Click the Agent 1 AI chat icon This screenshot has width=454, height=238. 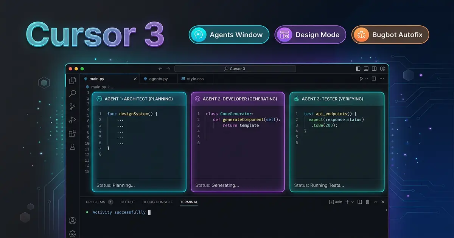[99, 99]
